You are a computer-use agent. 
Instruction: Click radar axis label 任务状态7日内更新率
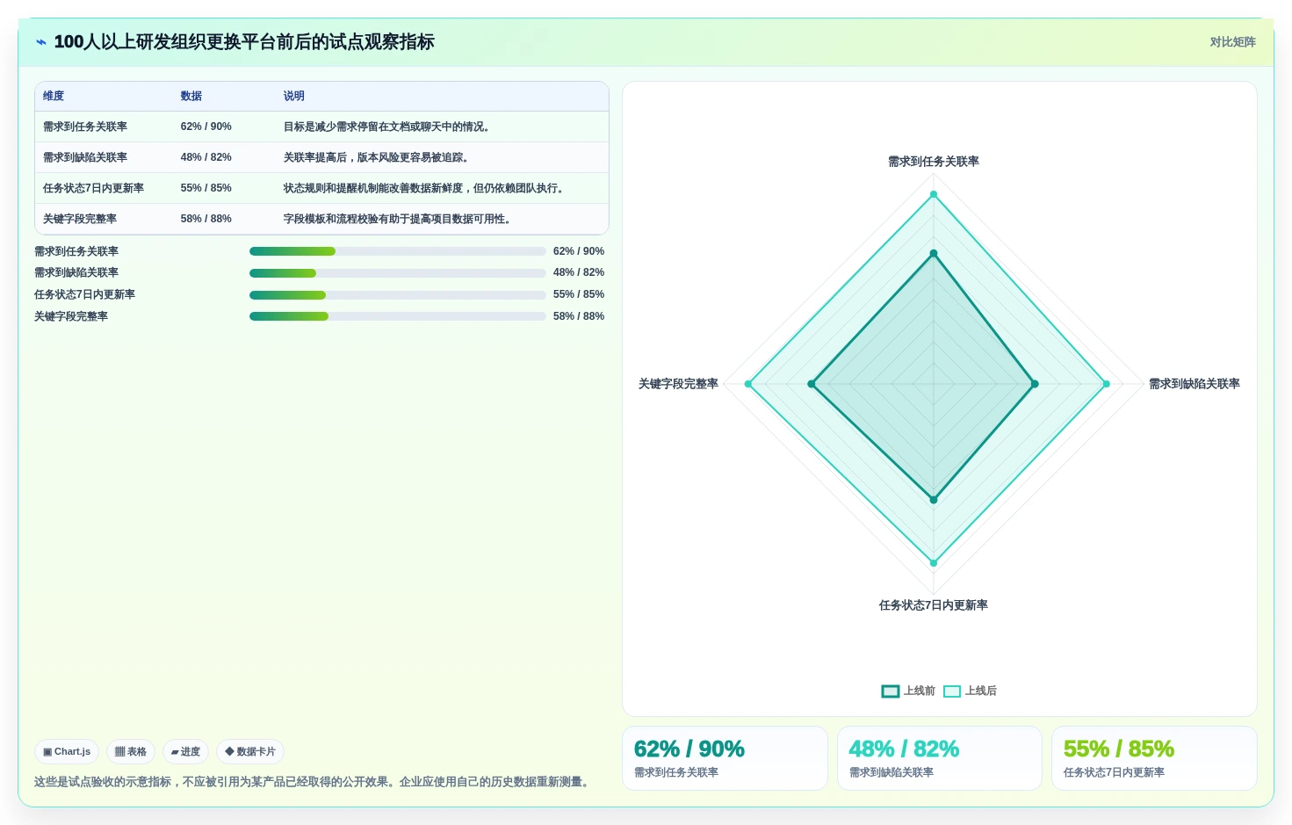934,605
